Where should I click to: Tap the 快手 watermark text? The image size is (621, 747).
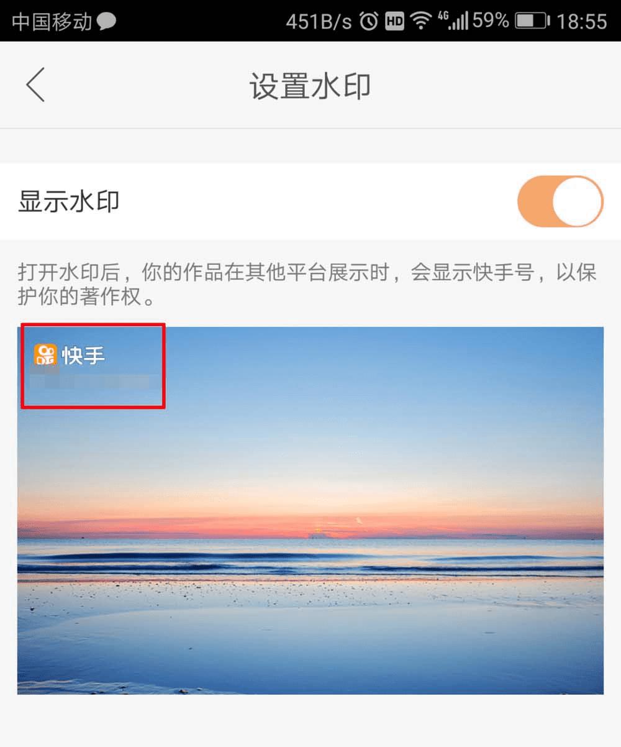tap(84, 355)
